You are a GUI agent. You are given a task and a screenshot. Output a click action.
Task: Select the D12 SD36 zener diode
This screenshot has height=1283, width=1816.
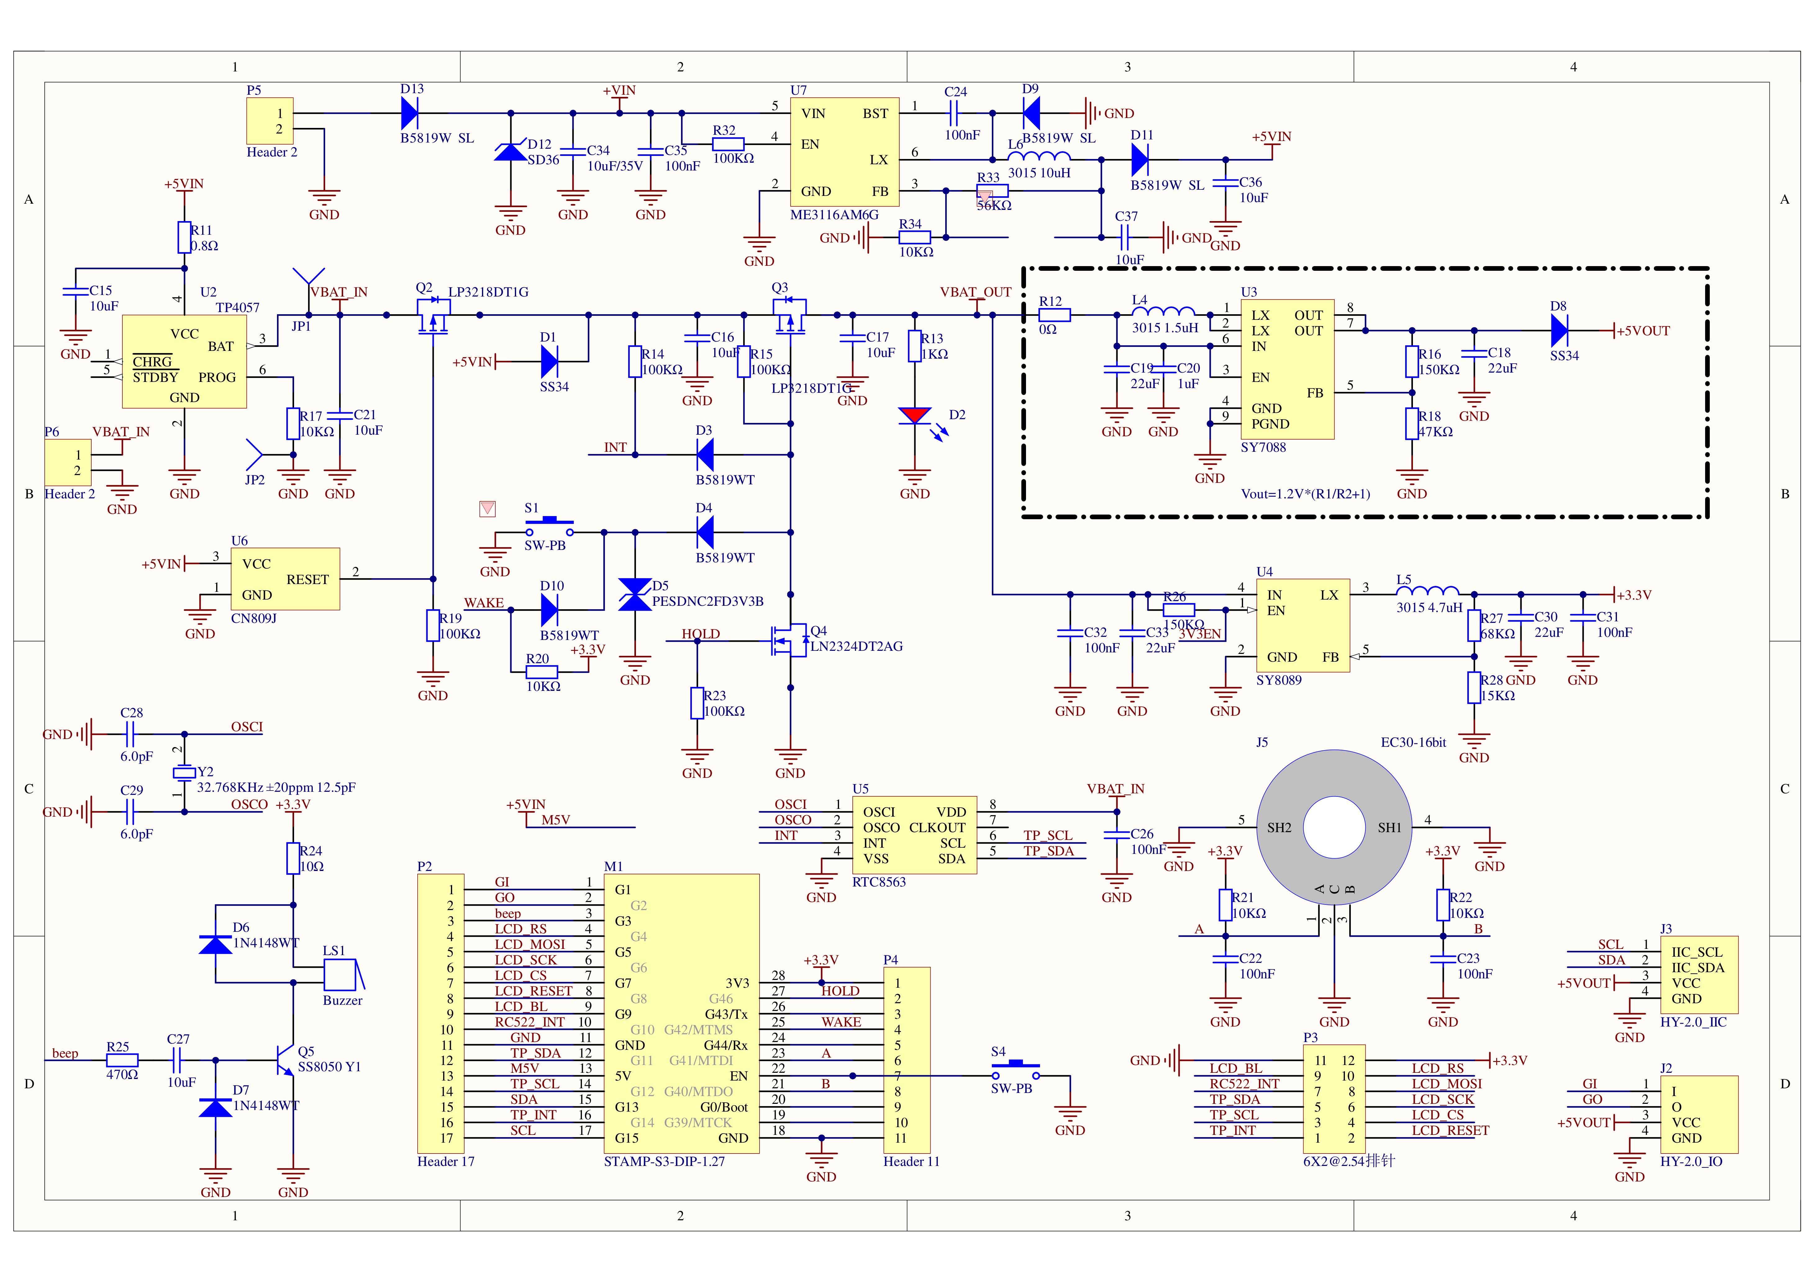tap(510, 152)
